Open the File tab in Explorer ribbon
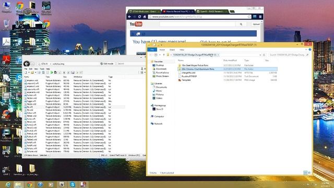Viewport: 334px width, 188px height. pyautogui.click(x=152, y=50)
